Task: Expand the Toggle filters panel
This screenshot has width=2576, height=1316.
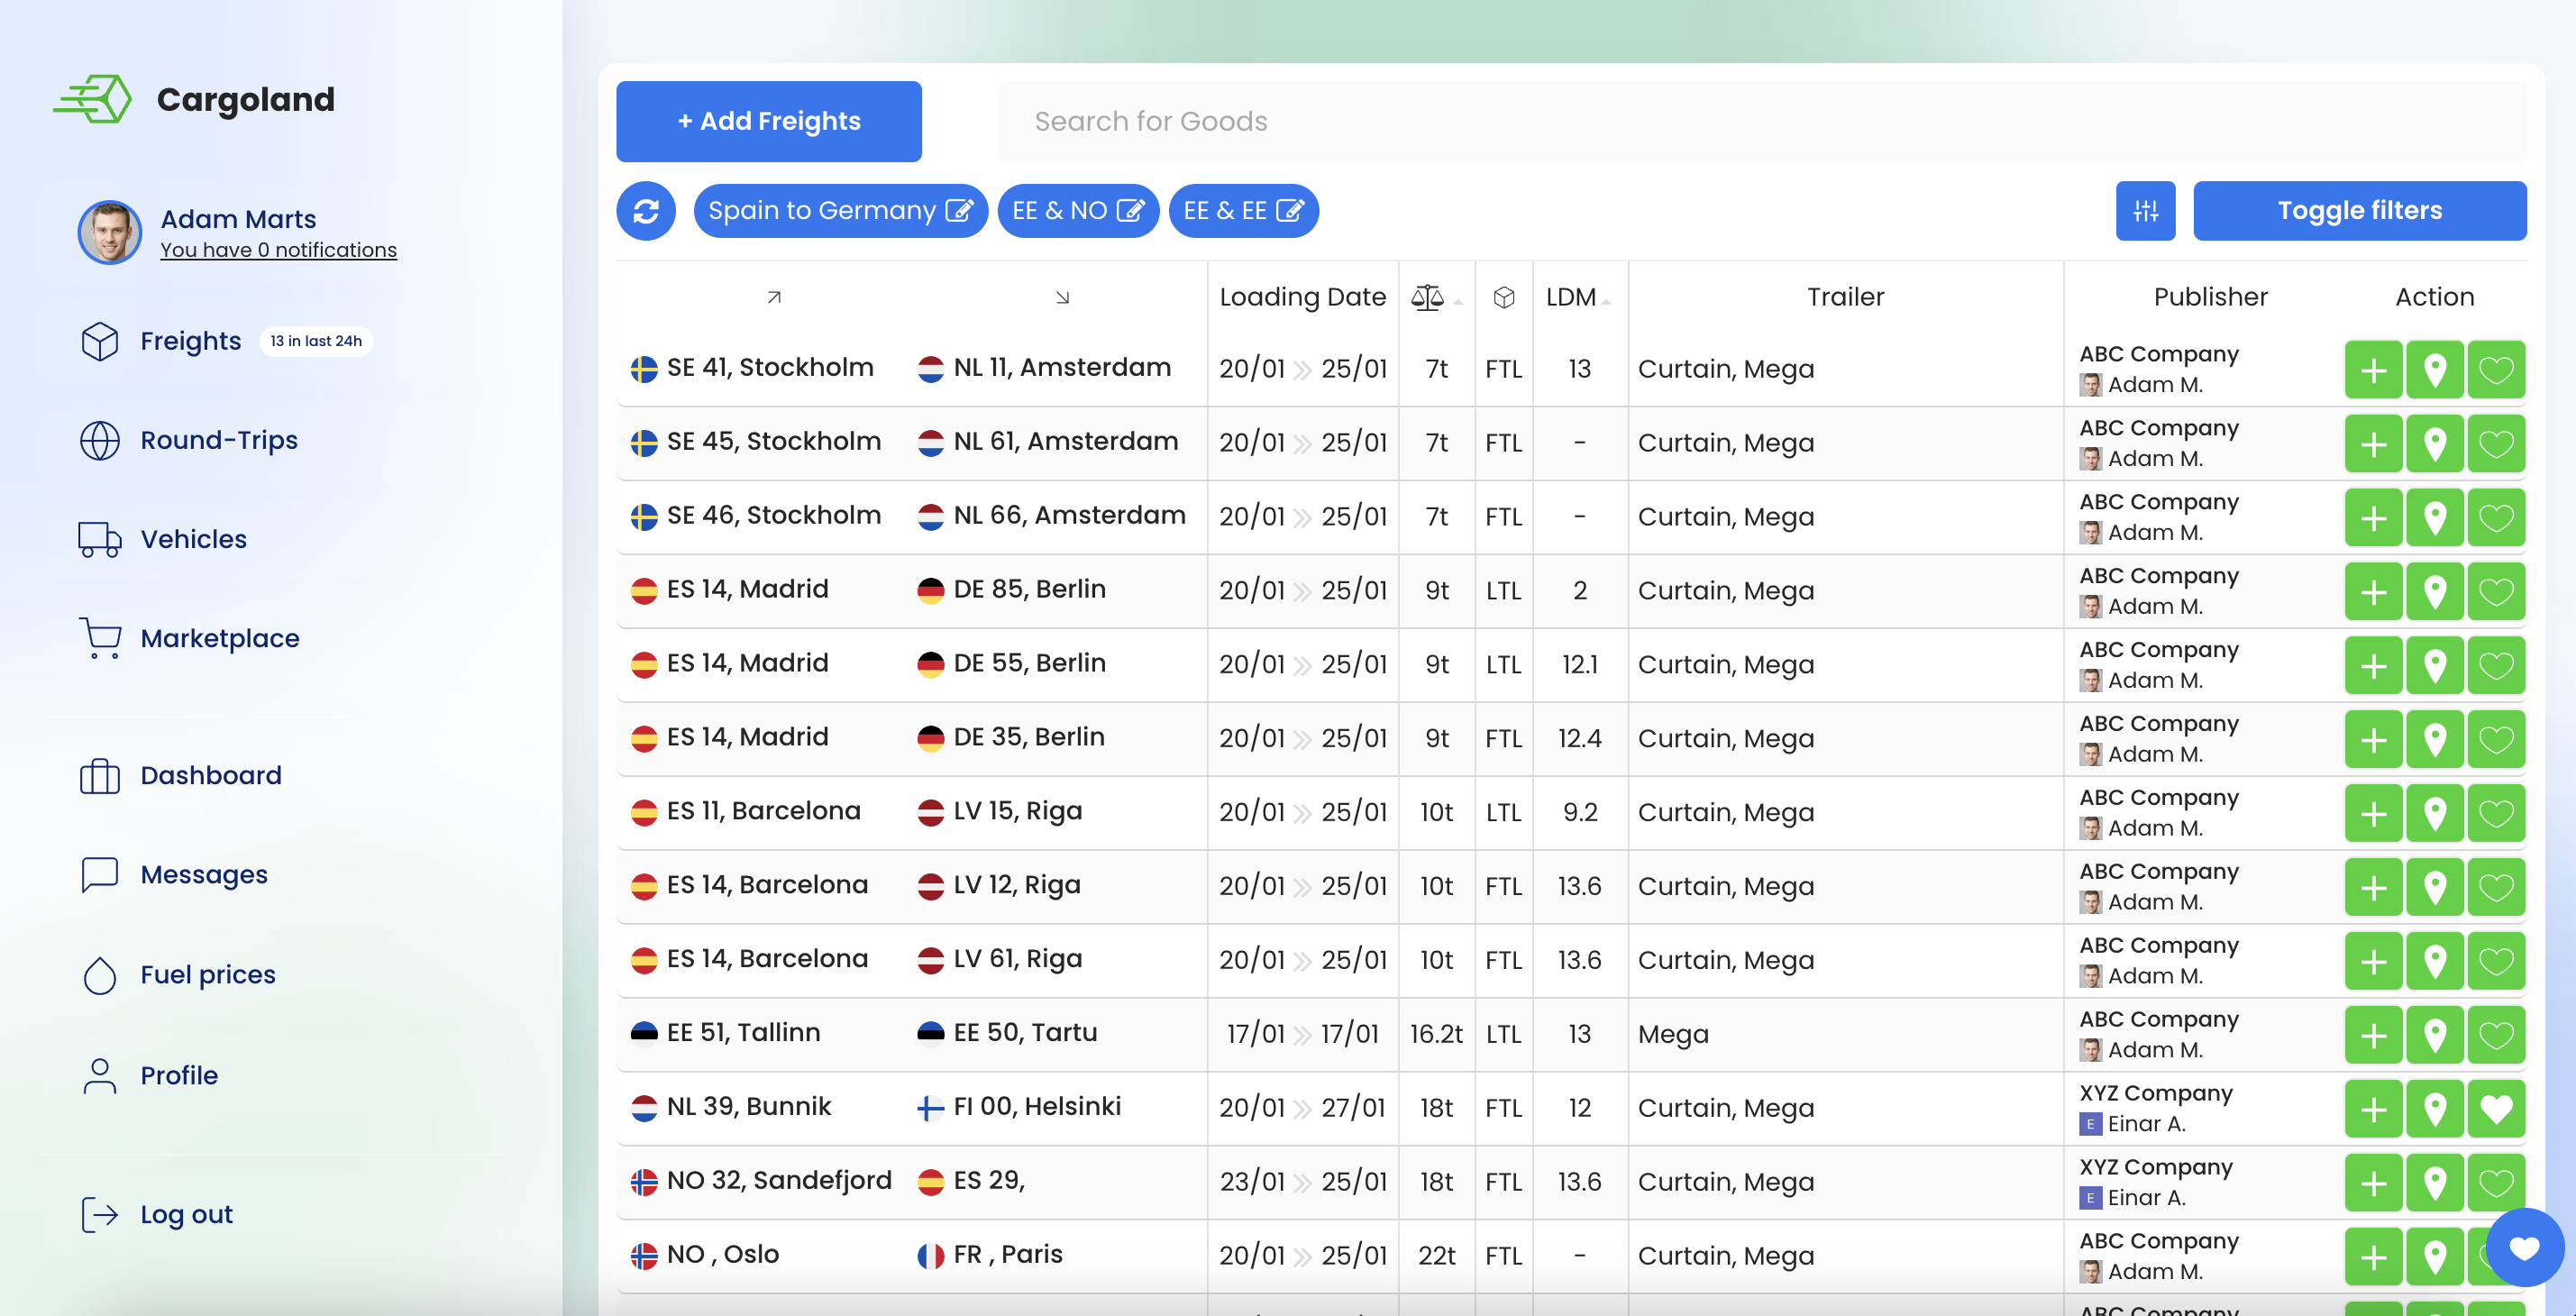Action: click(2360, 210)
